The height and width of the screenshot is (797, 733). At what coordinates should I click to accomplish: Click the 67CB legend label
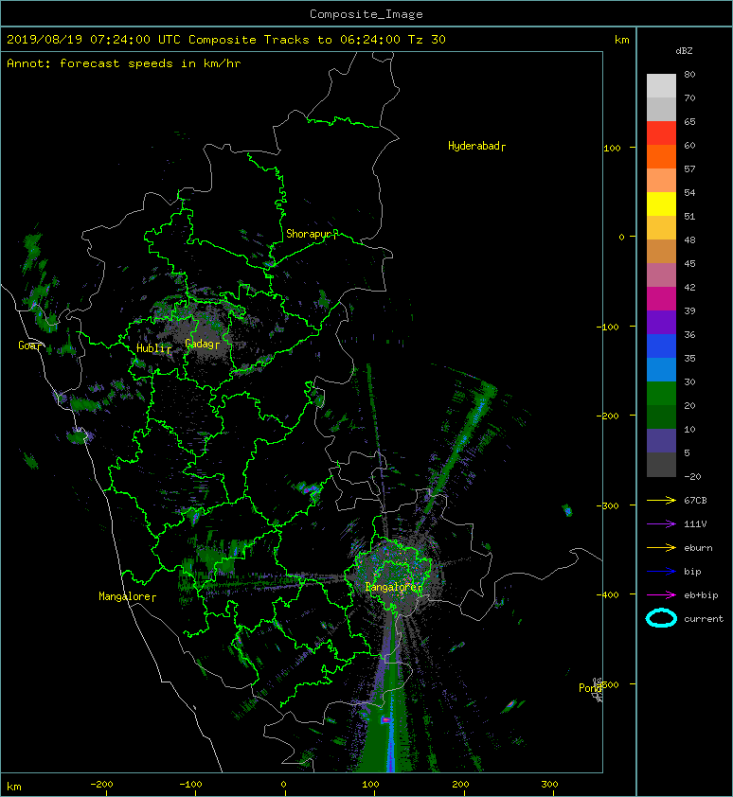pyautogui.click(x=695, y=500)
